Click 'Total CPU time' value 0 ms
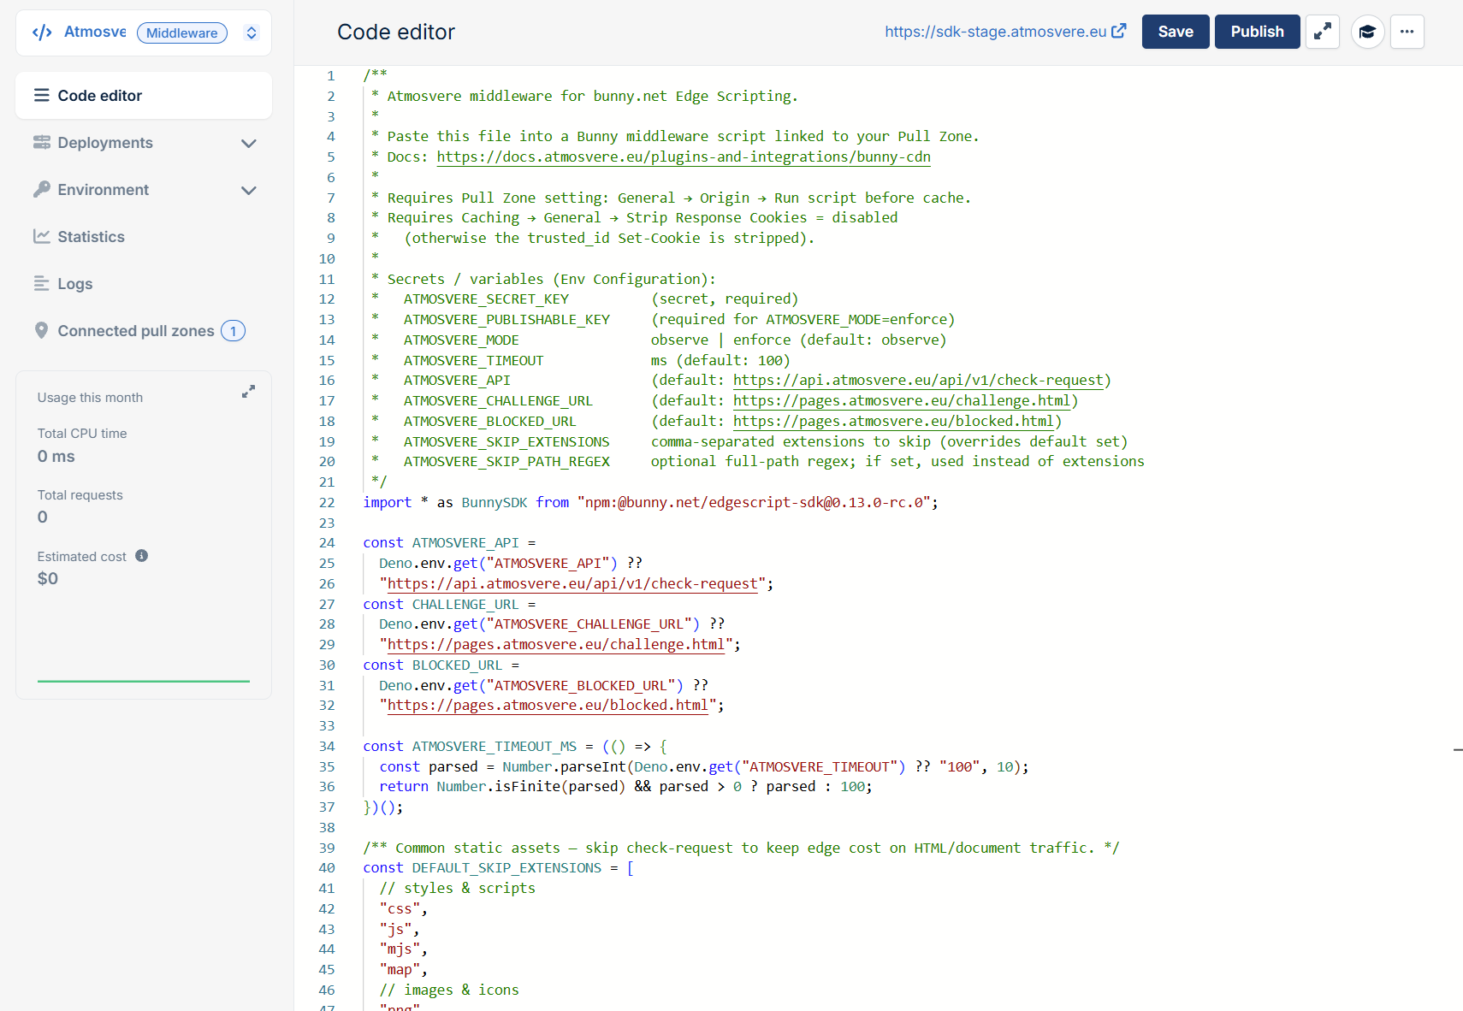Screen dimensions: 1463x1011 tap(56, 457)
